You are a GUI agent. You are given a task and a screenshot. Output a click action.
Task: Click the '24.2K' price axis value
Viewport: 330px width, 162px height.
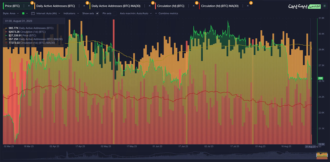pyautogui.click(x=321, y=97)
